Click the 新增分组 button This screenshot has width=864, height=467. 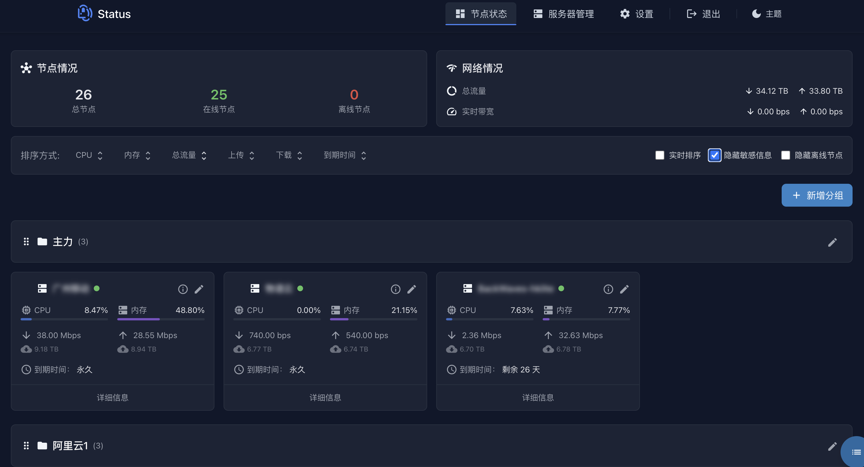[817, 195]
